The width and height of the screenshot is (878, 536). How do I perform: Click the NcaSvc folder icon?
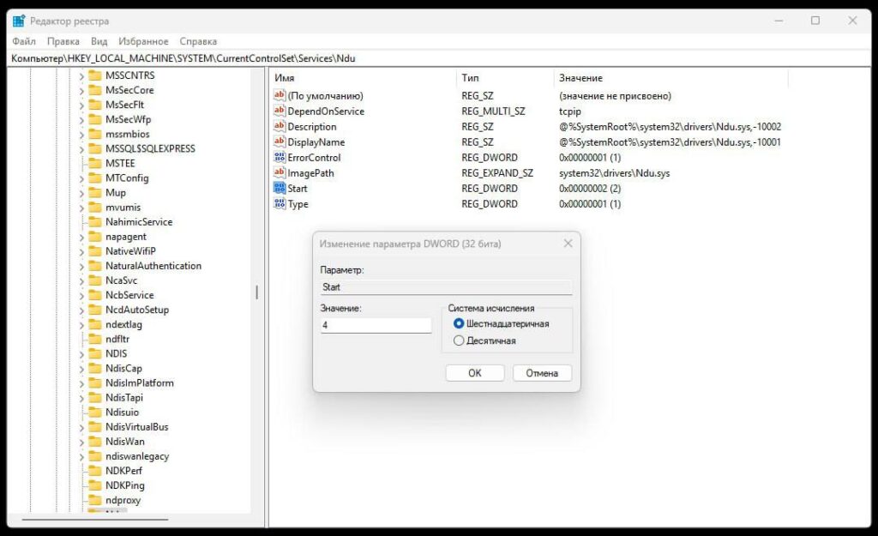(x=95, y=280)
